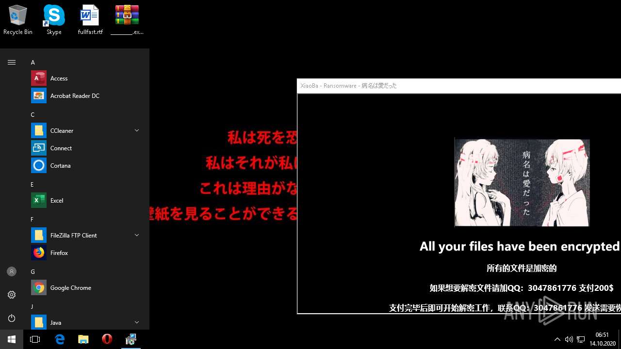Image resolution: width=621 pixels, height=349 pixels.
Task: Open the fullfast.rtf desktop file
Action: (90, 20)
